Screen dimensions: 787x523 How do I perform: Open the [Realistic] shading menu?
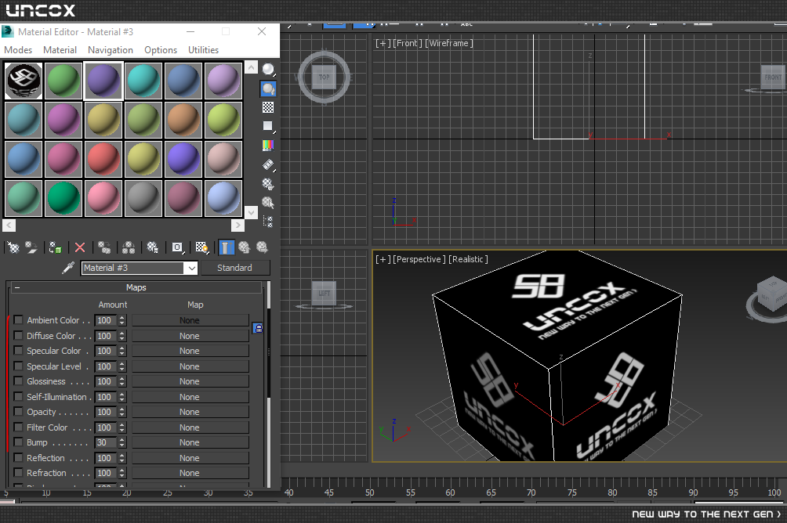pos(468,259)
